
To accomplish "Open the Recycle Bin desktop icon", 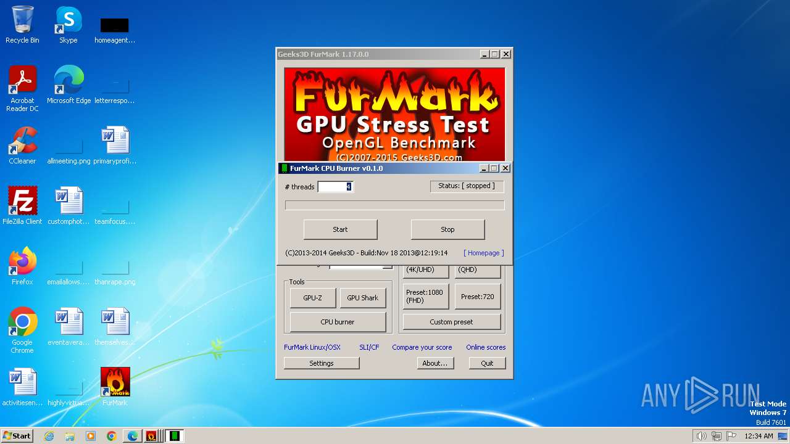I will click(22, 25).
